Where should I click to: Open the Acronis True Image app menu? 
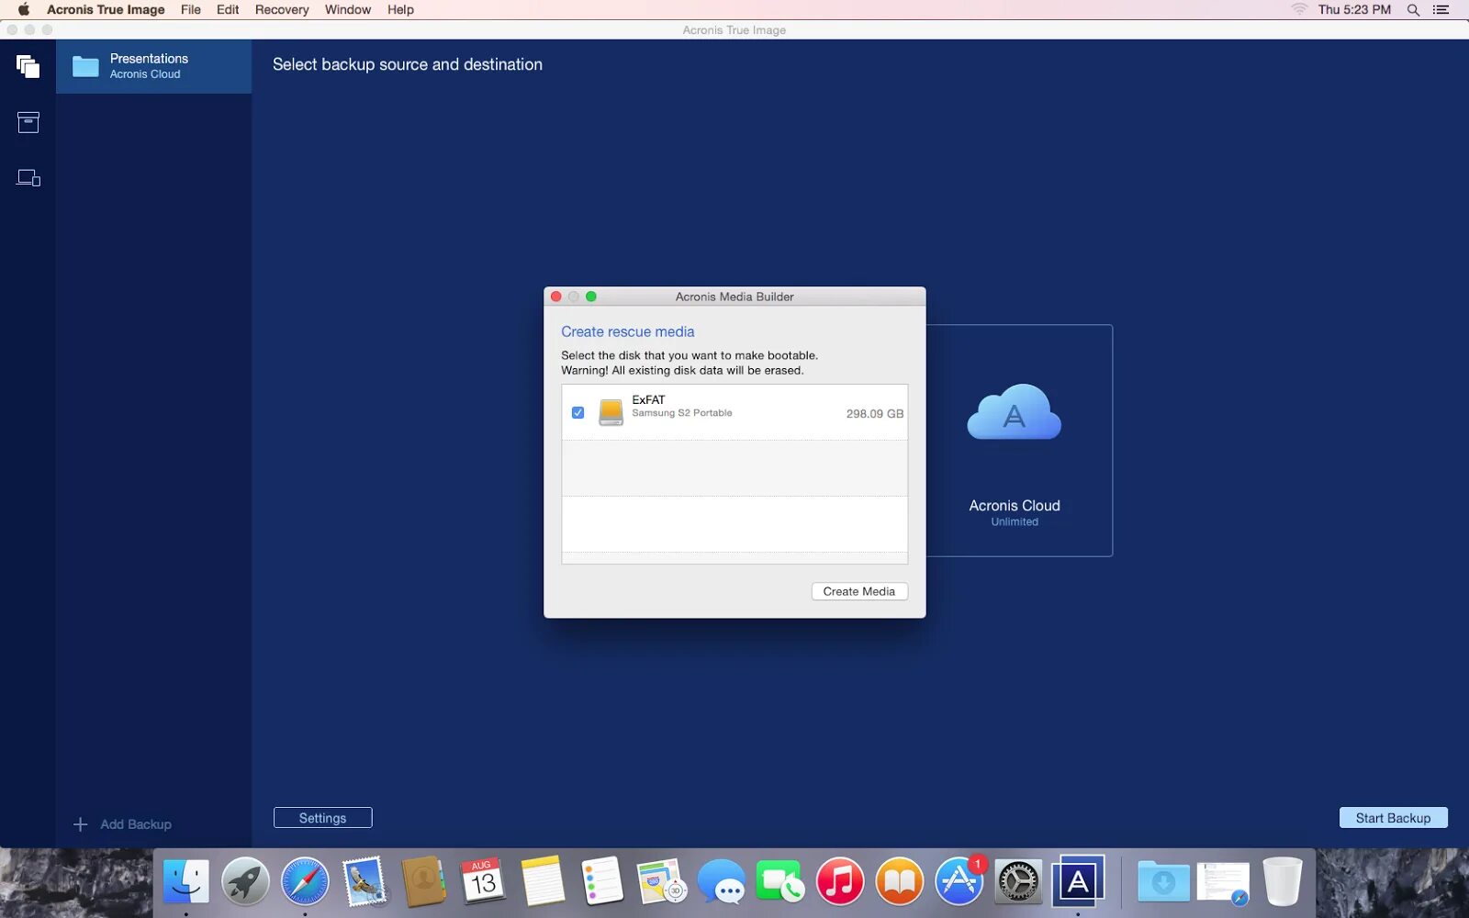[106, 9]
